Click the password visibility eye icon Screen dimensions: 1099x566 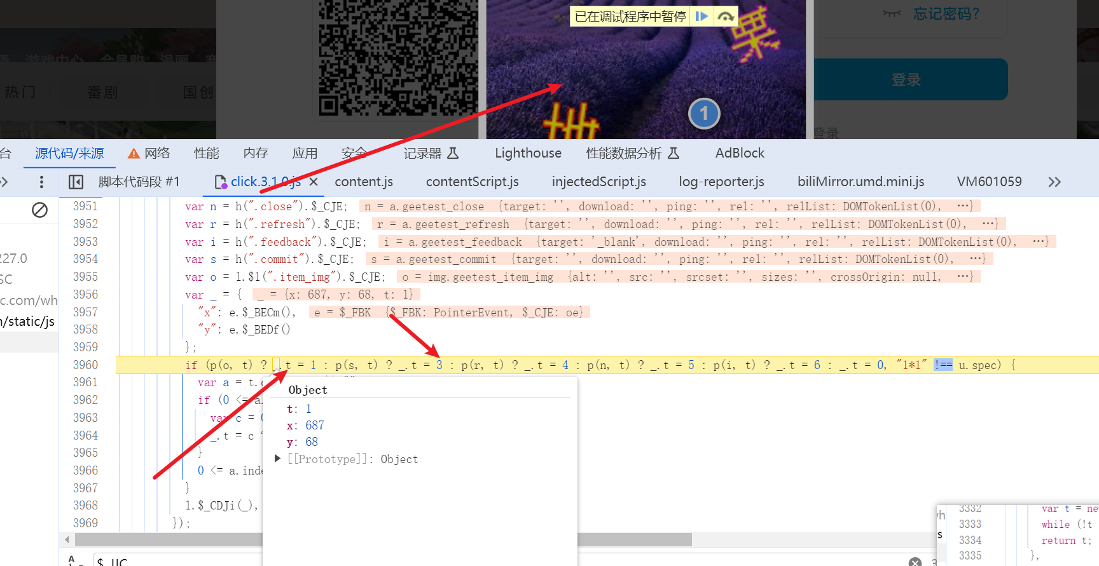[x=892, y=13]
